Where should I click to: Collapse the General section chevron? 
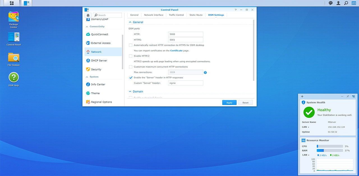[130, 22]
